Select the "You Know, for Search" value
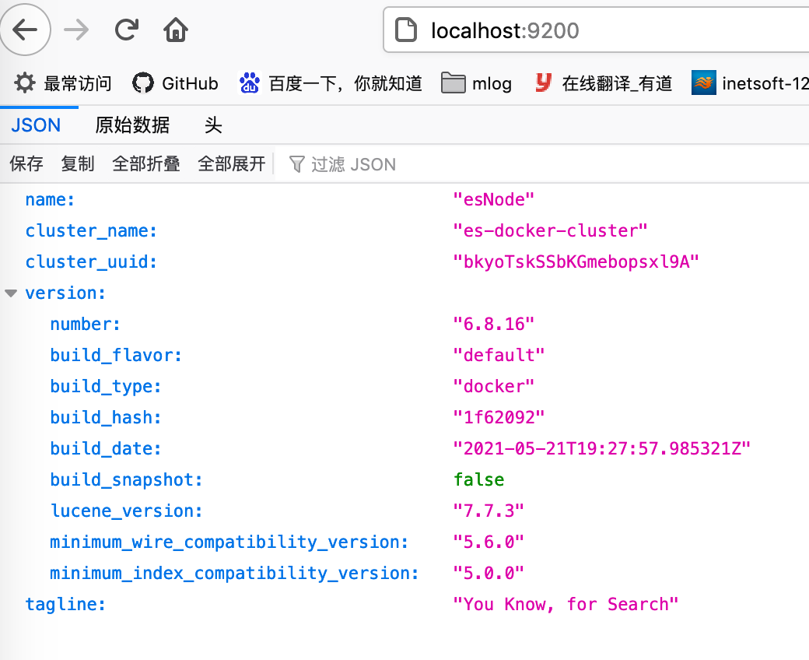 click(566, 604)
